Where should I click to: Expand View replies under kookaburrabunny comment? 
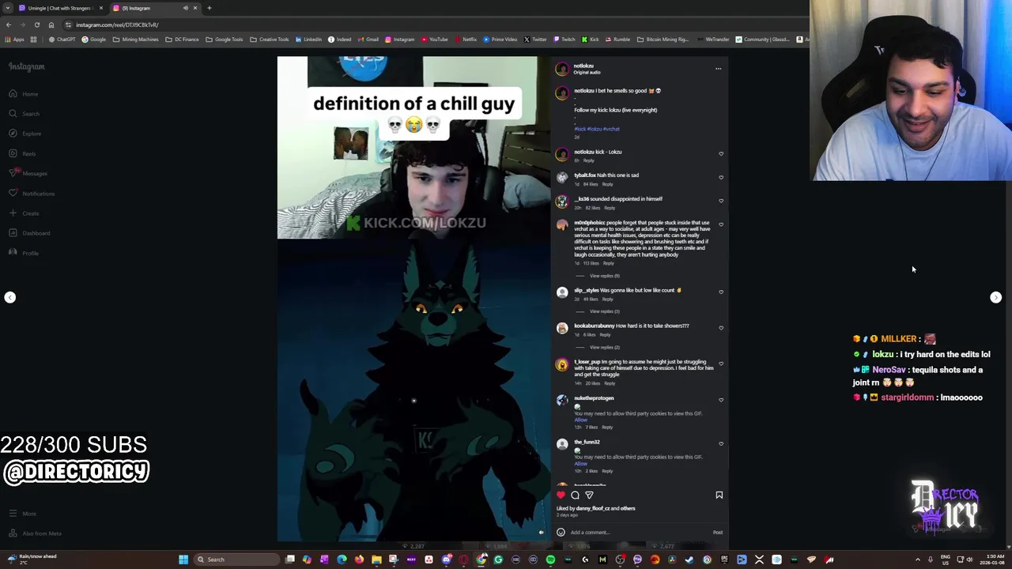[x=604, y=347]
